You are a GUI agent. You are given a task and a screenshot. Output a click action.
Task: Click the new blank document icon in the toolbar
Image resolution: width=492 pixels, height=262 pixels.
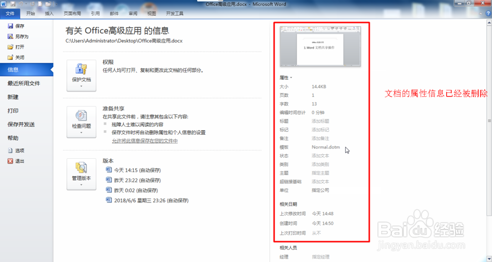point(40,4)
